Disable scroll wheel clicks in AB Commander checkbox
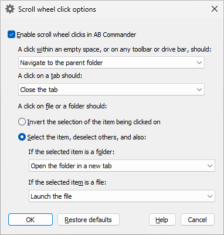Image resolution: width=224 pixels, height=235 pixels. (x=11, y=35)
